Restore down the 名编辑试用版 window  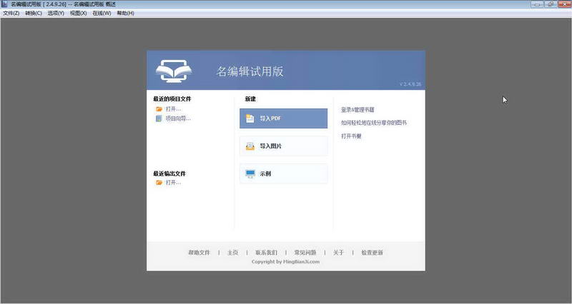click(x=551, y=4)
